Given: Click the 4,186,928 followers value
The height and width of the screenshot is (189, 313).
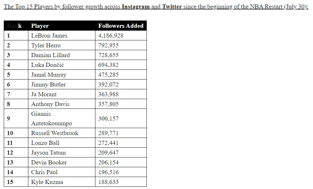Looking at the screenshot, I should click(x=111, y=36).
